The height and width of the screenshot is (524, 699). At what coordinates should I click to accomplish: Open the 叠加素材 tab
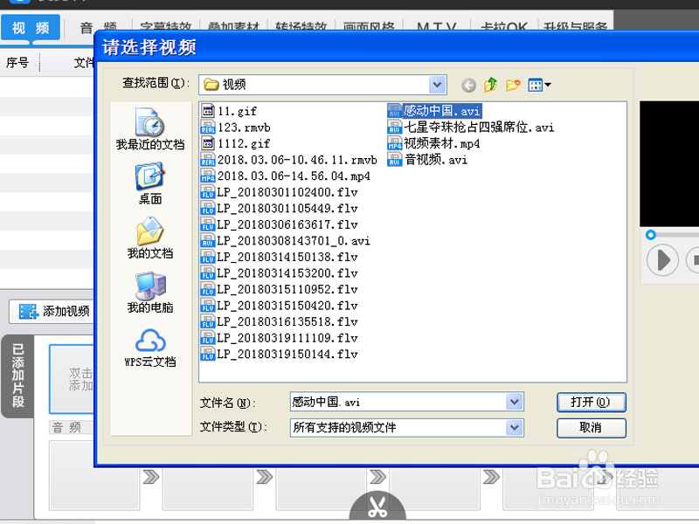[x=234, y=27]
